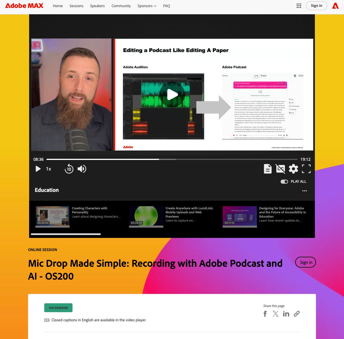Viewport: 344px width, 339px height.
Task: Click the 19:12 duration label
Action: [305, 159]
